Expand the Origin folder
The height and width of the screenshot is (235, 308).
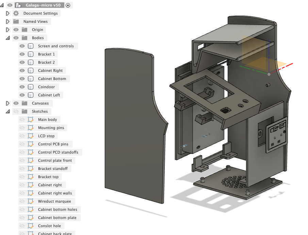click(x=8, y=30)
